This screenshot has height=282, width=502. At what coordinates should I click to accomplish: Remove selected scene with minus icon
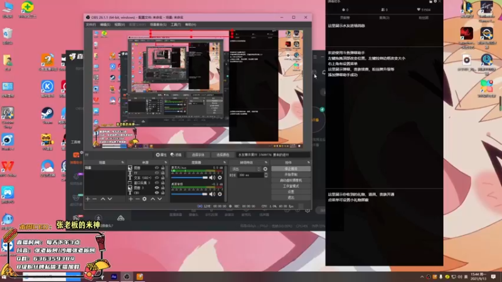pyautogui.click(x=95, y=199)
